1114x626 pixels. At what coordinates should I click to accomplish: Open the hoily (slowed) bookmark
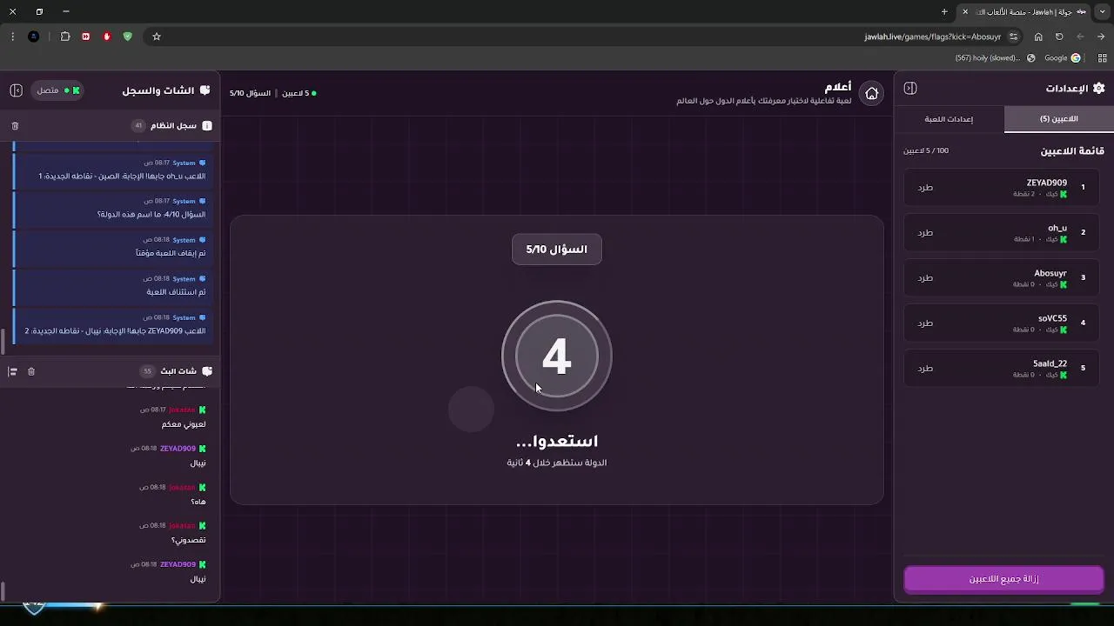coord(995,58)
